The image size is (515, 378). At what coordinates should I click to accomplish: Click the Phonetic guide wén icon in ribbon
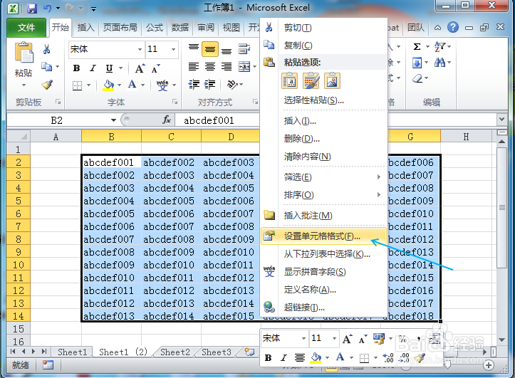click(x=162, y=85)
